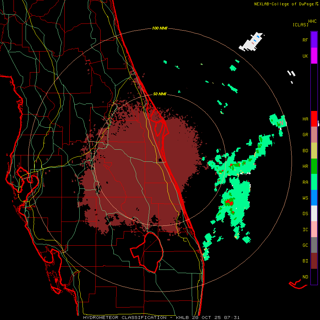320x320 pixels.
Task: Click the ND legend label
Action: [305, 277]
